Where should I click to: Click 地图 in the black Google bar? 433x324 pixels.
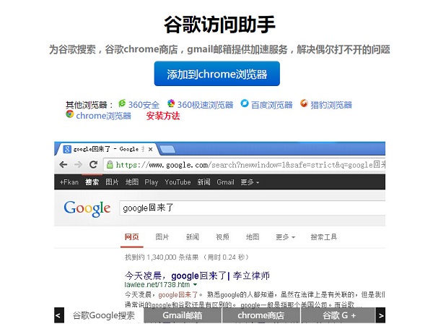click(x=132, y=182)
